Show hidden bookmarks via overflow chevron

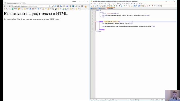(x=87, y=9)
